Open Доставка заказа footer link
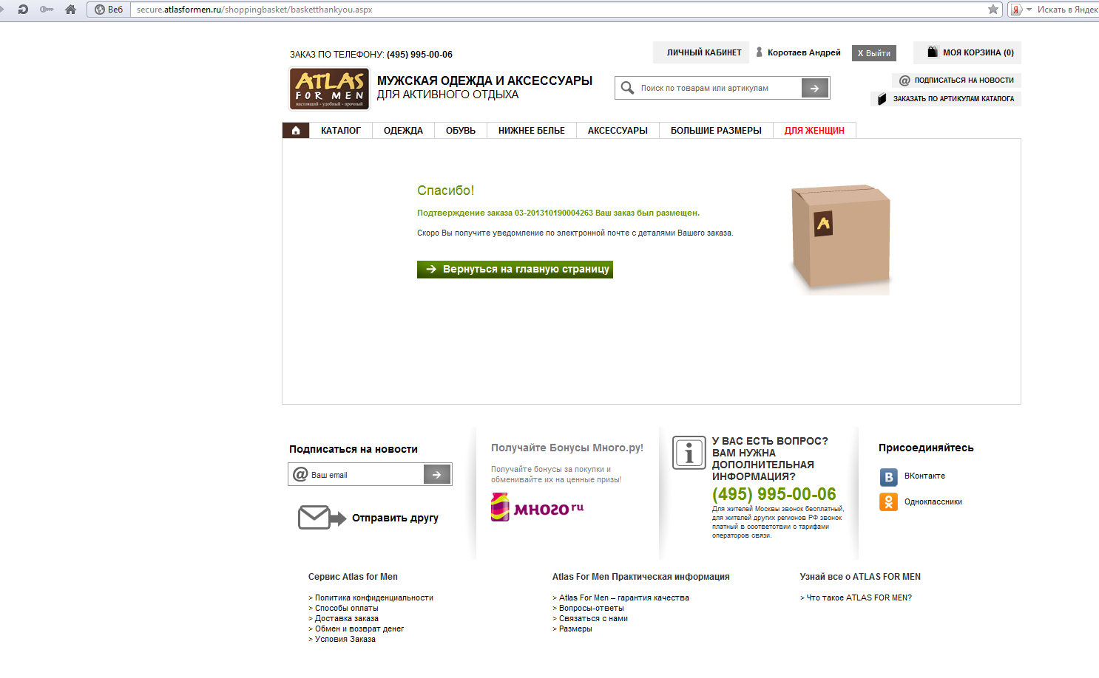This screenshot has width=1099, height=678. (x=346, y=619)
